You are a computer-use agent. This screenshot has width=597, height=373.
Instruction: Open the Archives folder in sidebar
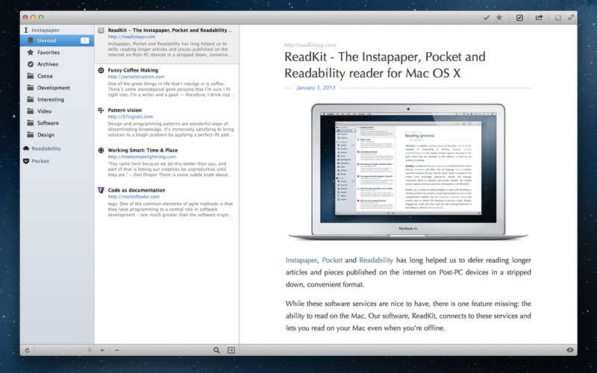point(48,64)
